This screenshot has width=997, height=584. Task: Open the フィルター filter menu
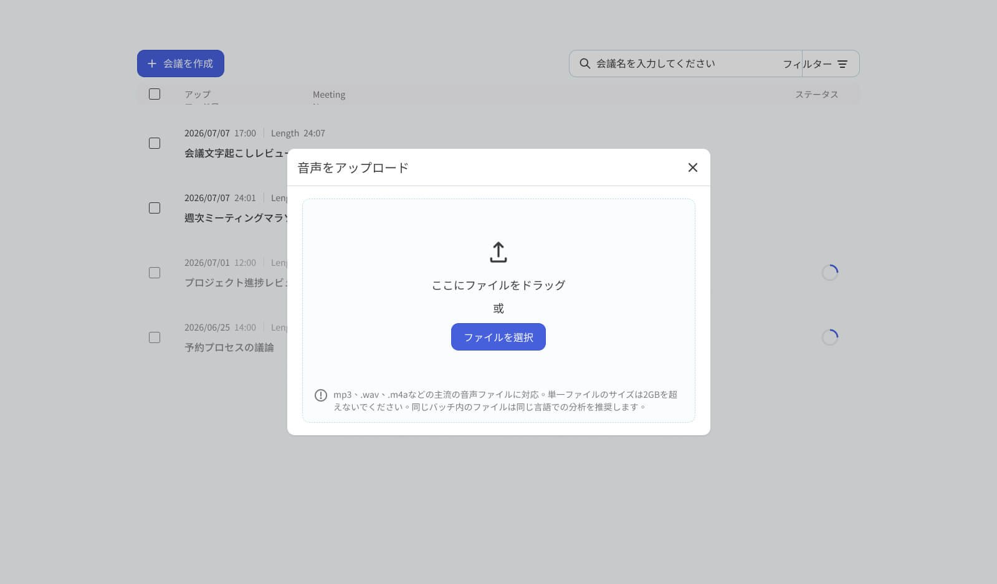coord(815,64)
